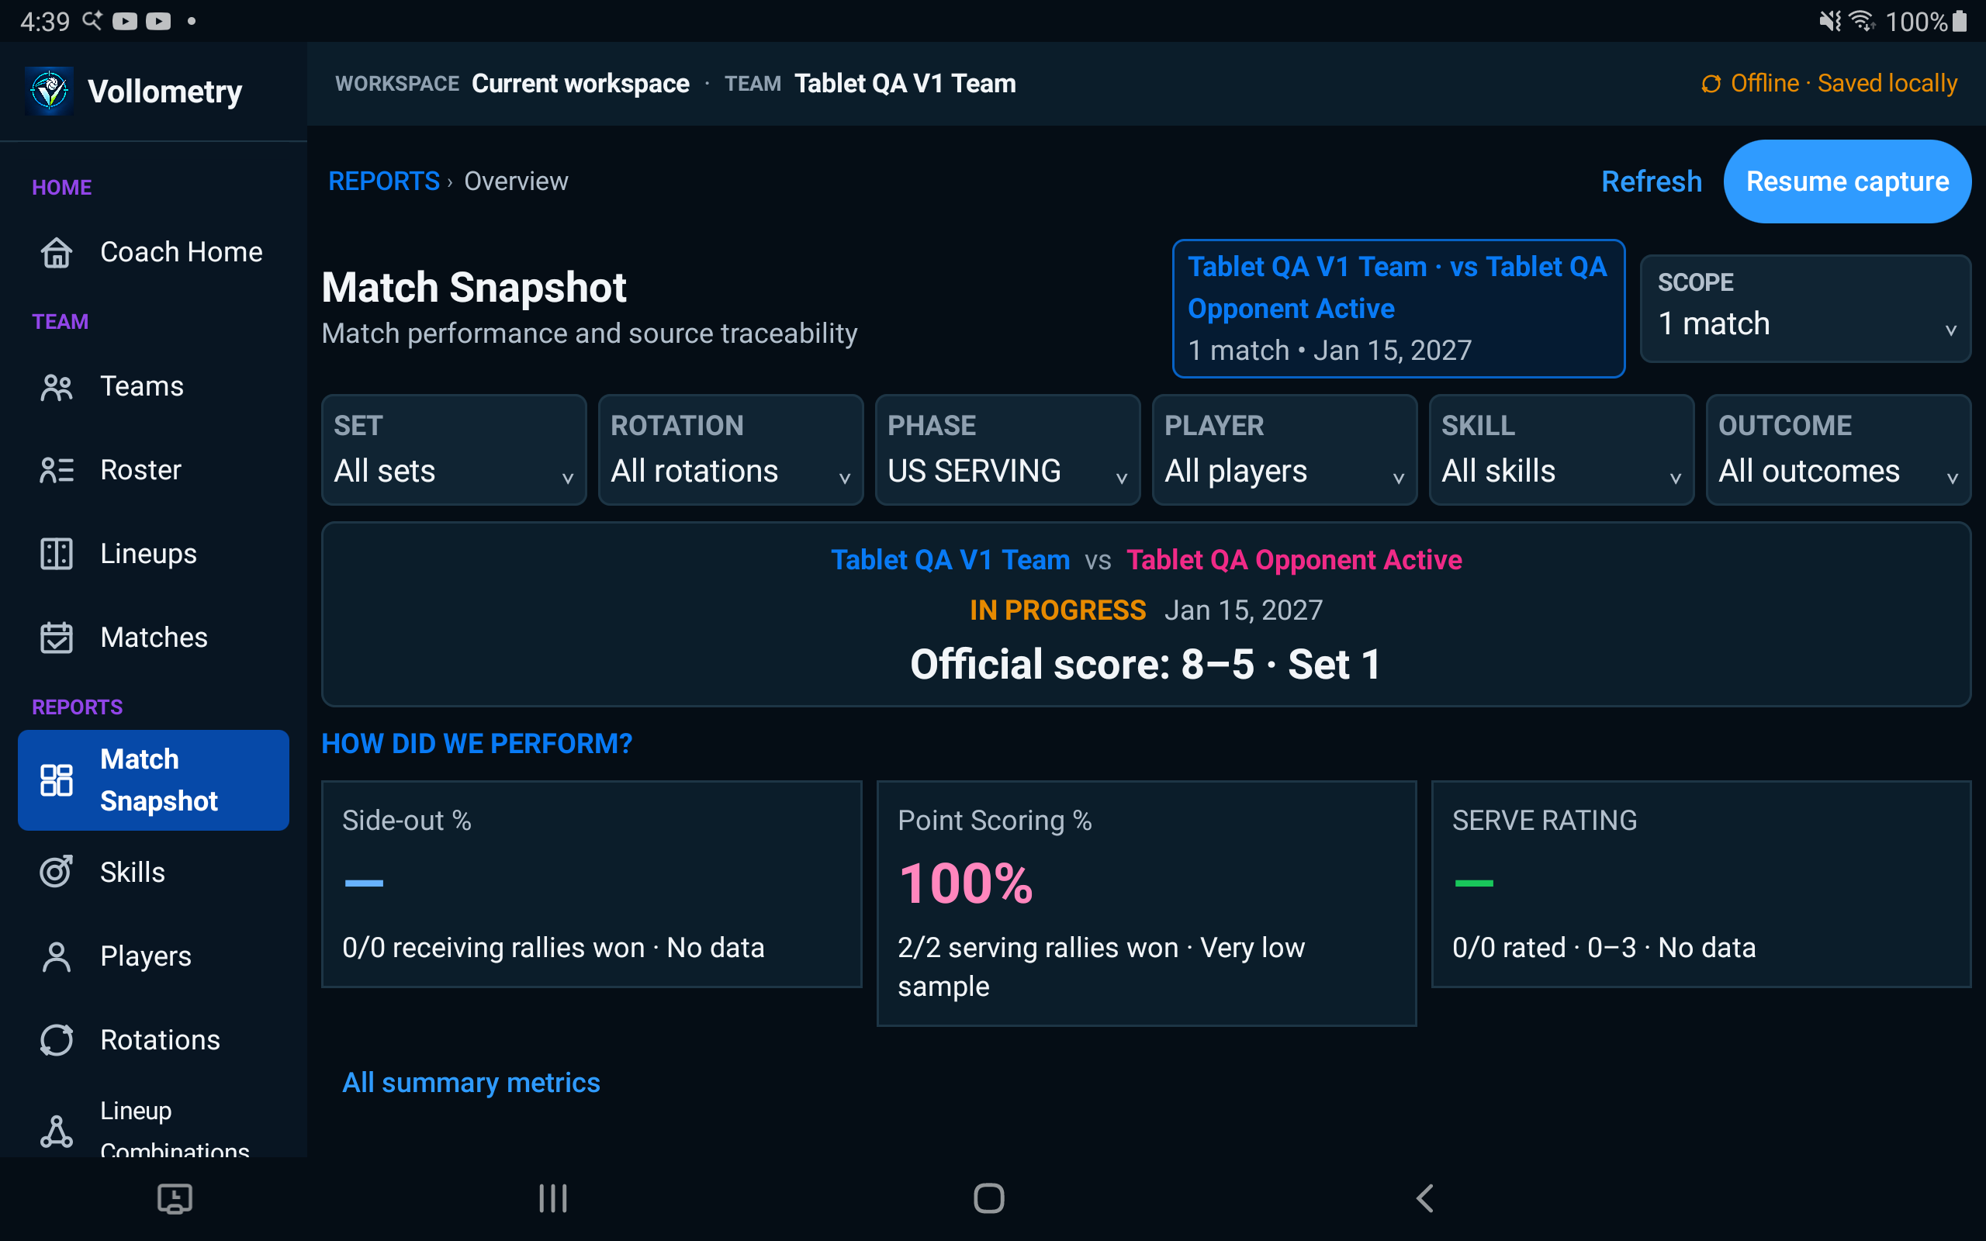Open the PLAYER All players dropdown

[1285, 450]
